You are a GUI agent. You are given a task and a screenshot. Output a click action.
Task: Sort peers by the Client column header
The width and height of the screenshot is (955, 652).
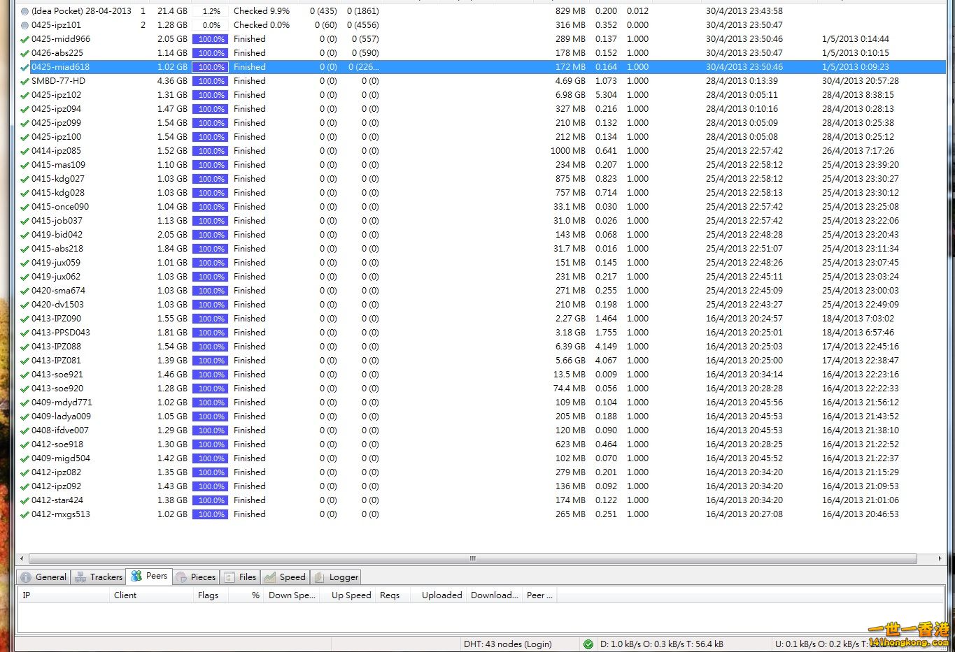pos(125,595)
